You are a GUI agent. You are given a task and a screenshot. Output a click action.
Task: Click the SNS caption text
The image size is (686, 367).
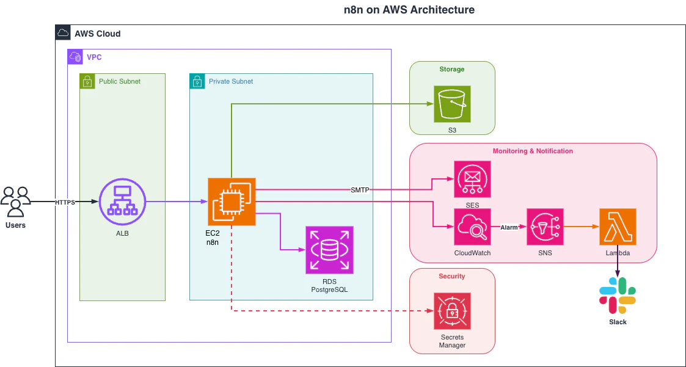tap(545, 253)
